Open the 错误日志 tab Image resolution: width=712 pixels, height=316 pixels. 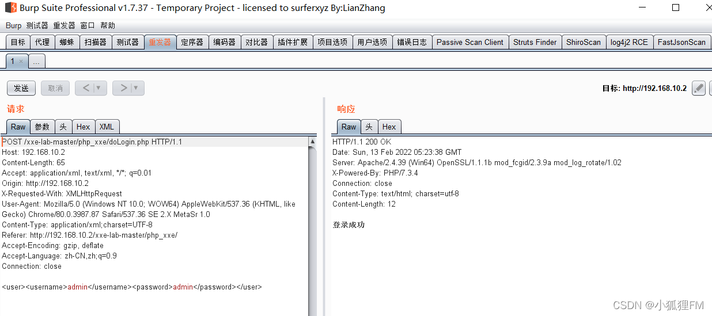412,42
